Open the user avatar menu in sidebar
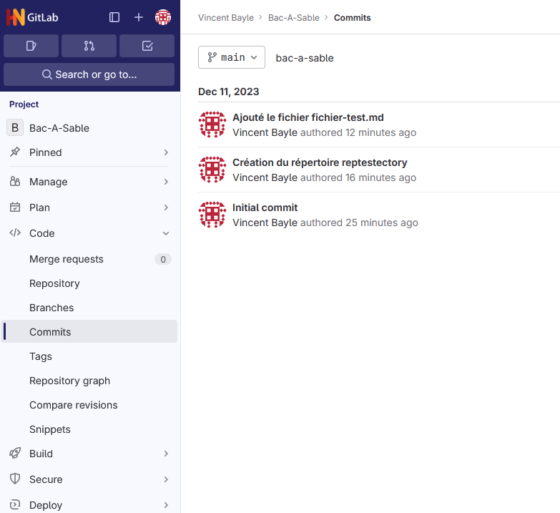 point(163,17)
